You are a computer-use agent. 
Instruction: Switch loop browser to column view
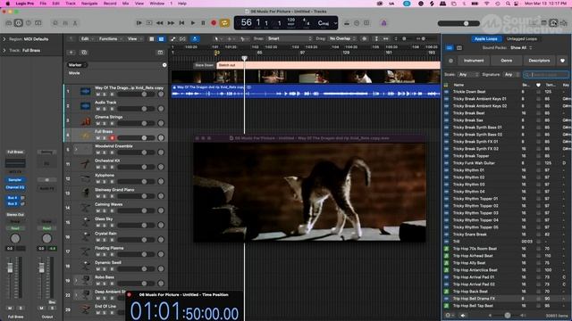[459, 47]
